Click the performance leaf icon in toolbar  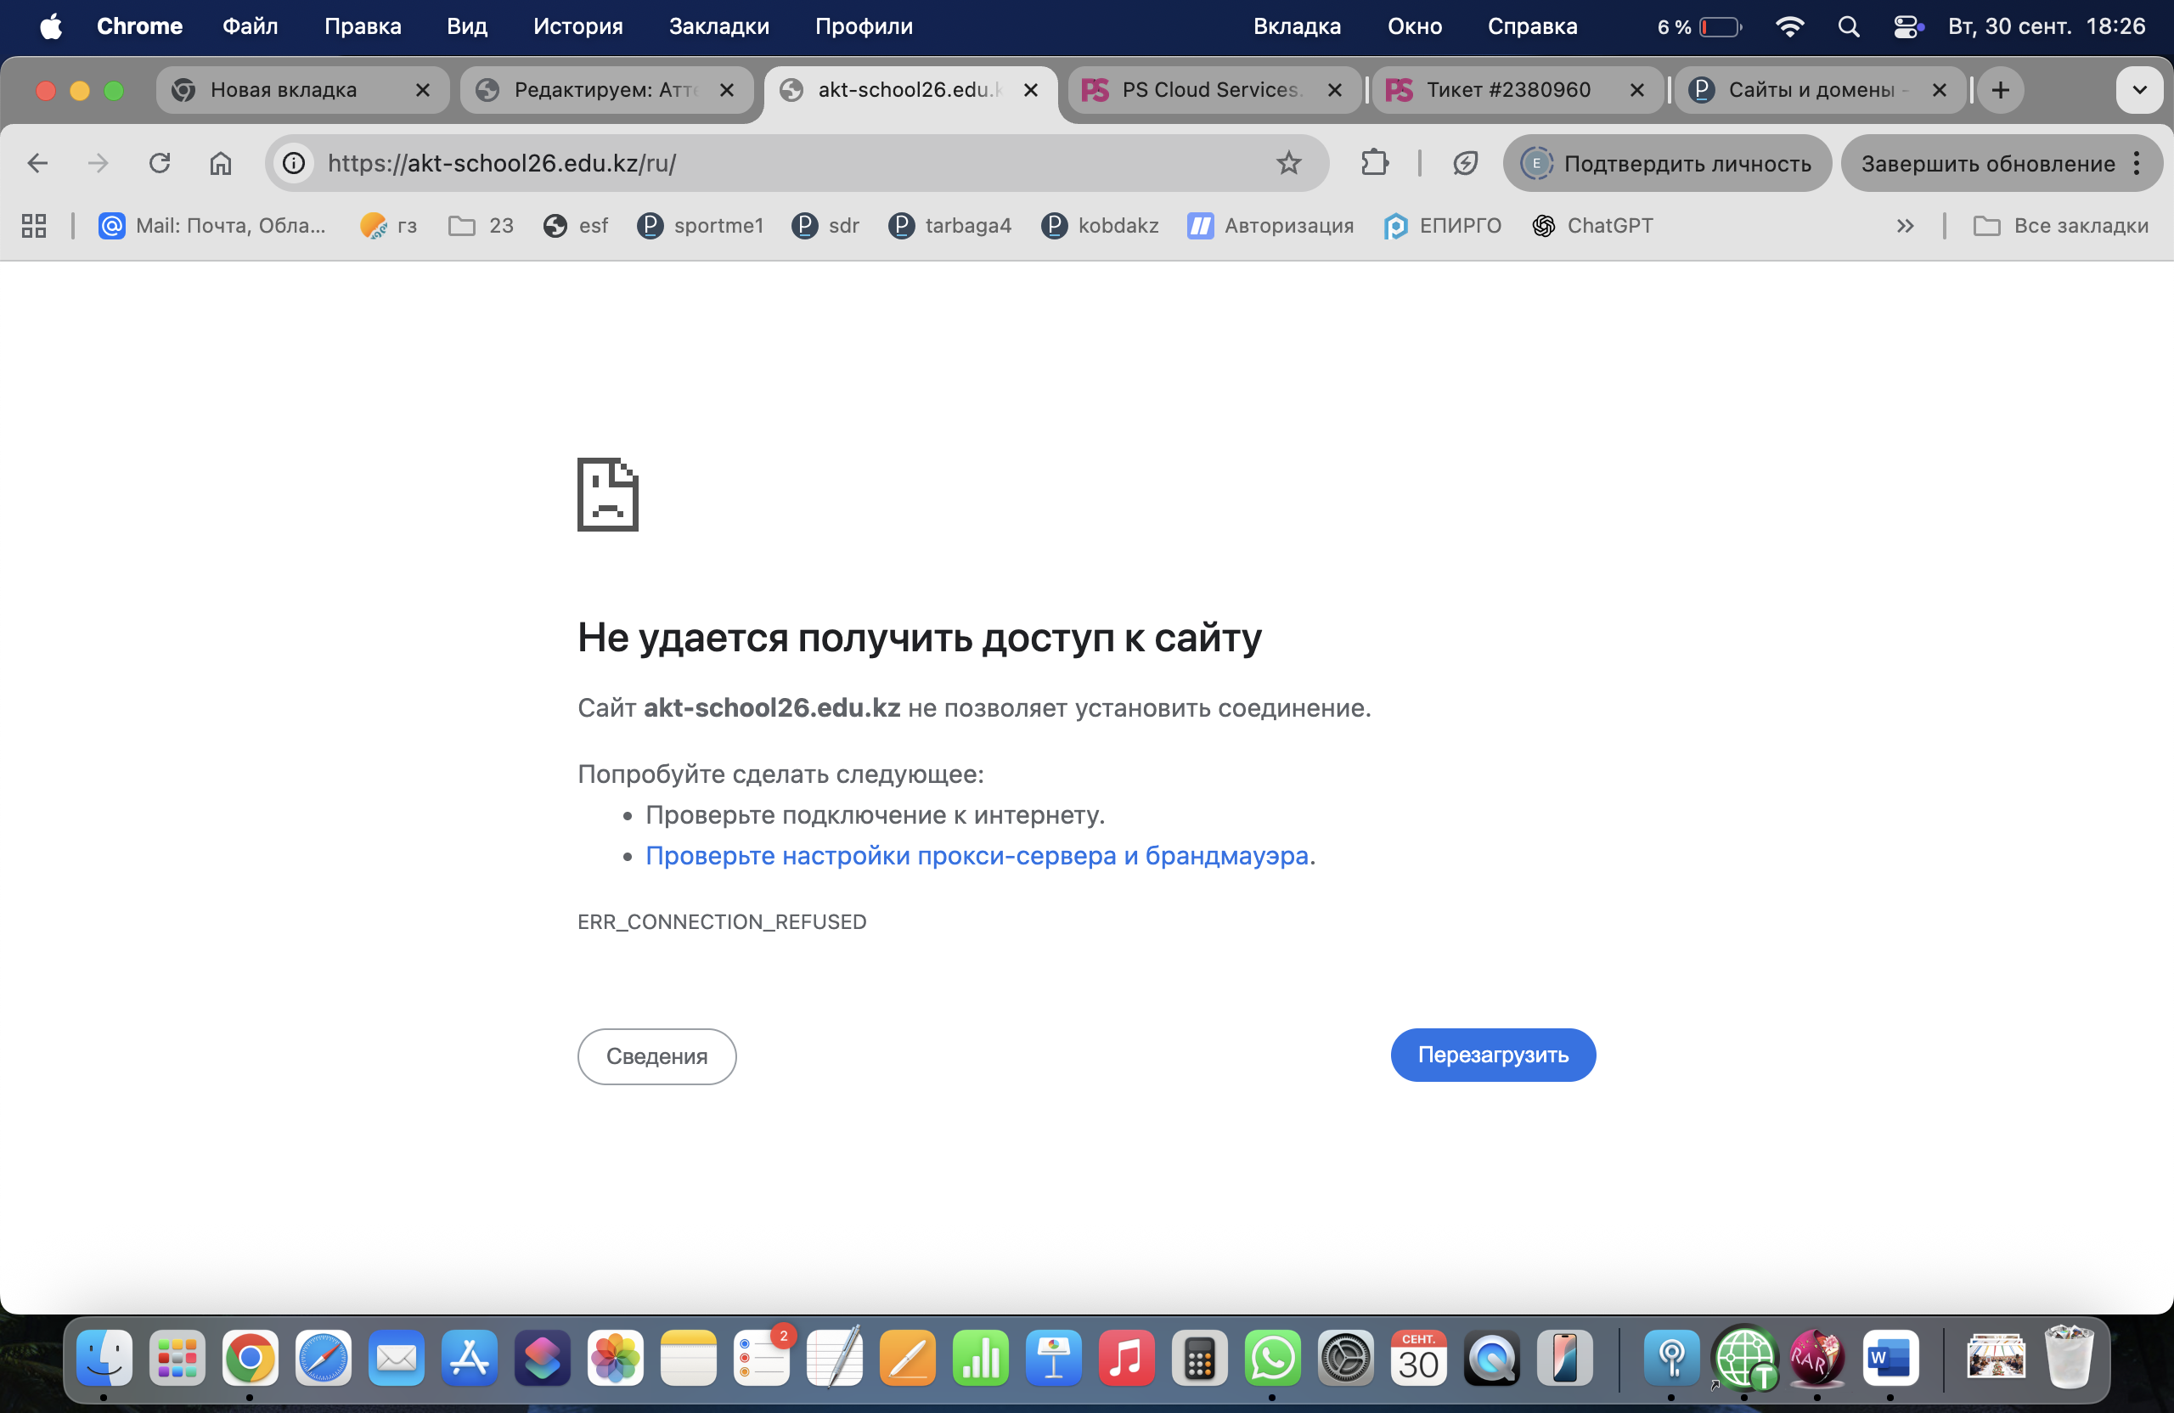(1464, 164)
